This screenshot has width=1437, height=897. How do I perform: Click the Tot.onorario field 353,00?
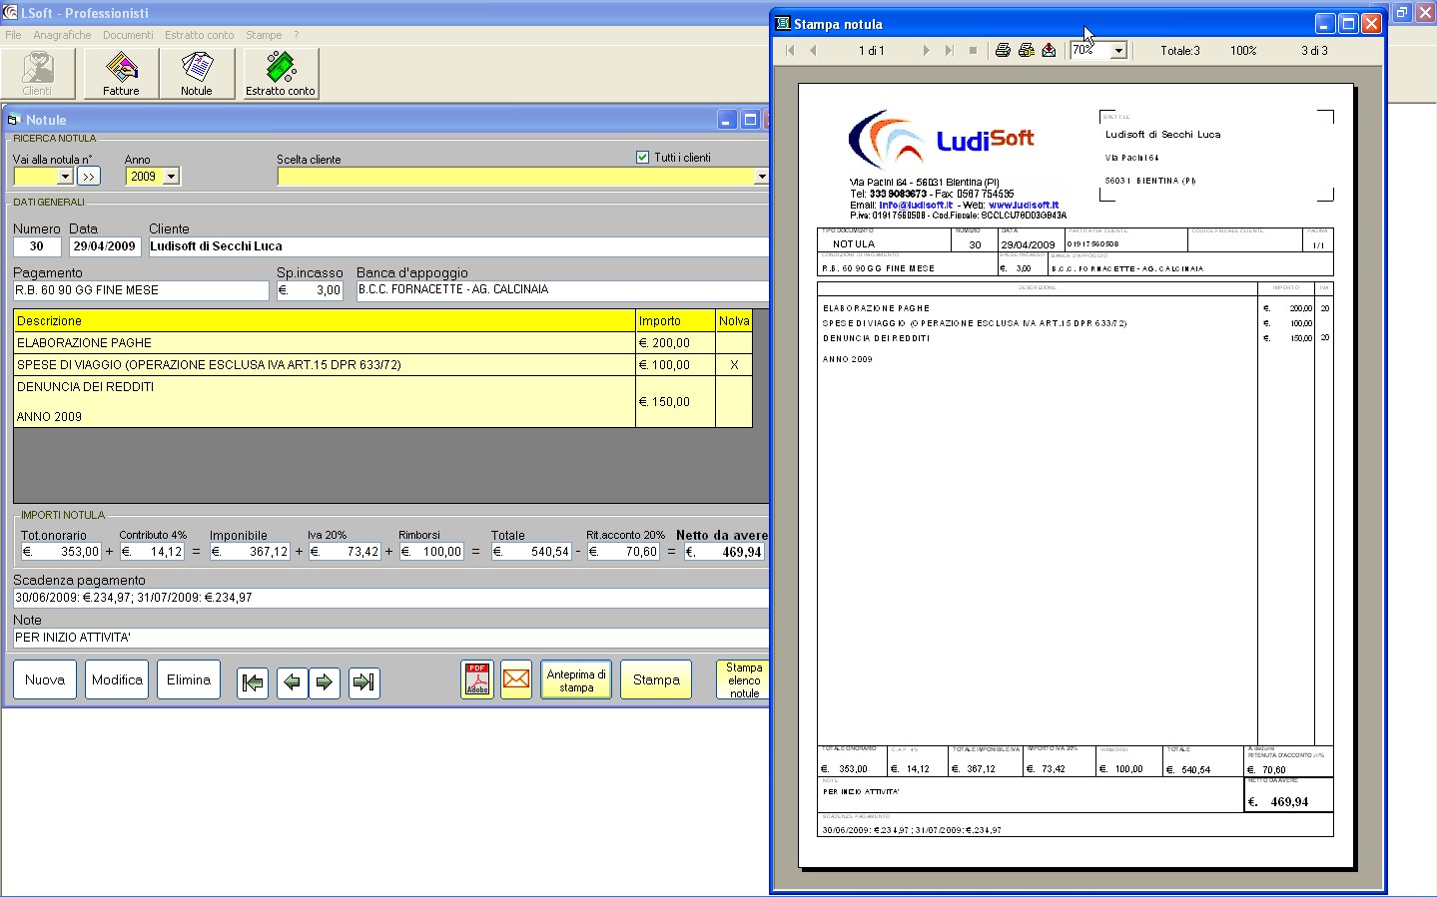click(x=61, y=551)
